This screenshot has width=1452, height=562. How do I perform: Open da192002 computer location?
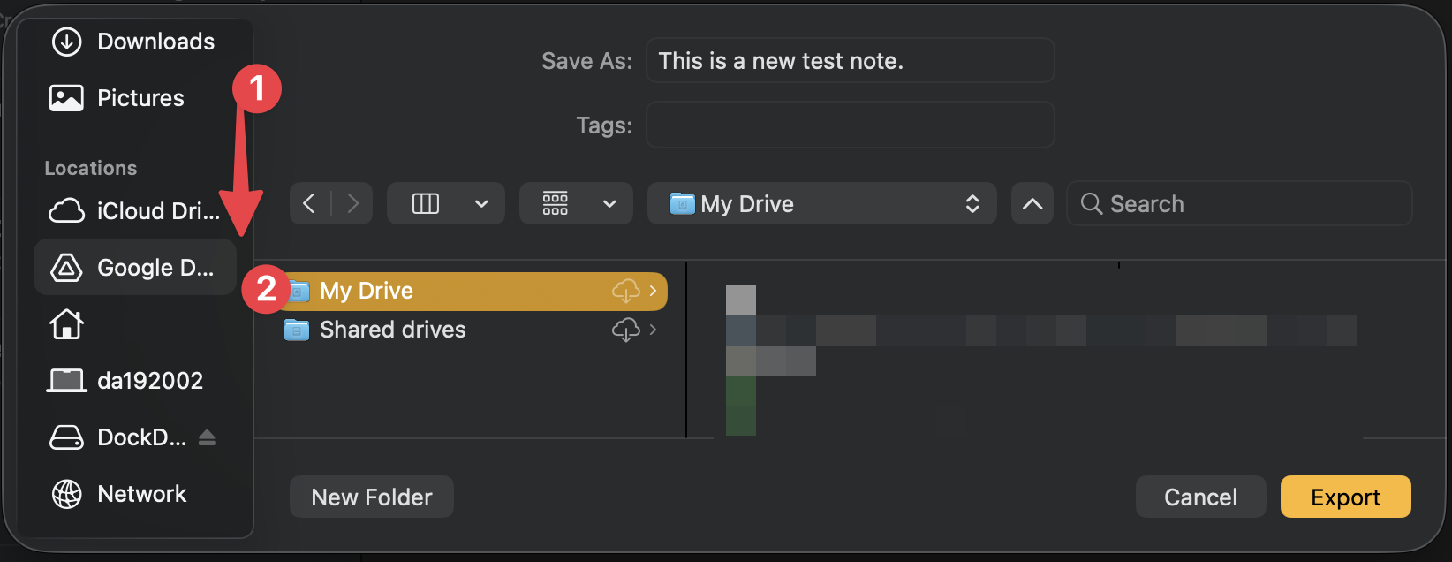(125, 381)
